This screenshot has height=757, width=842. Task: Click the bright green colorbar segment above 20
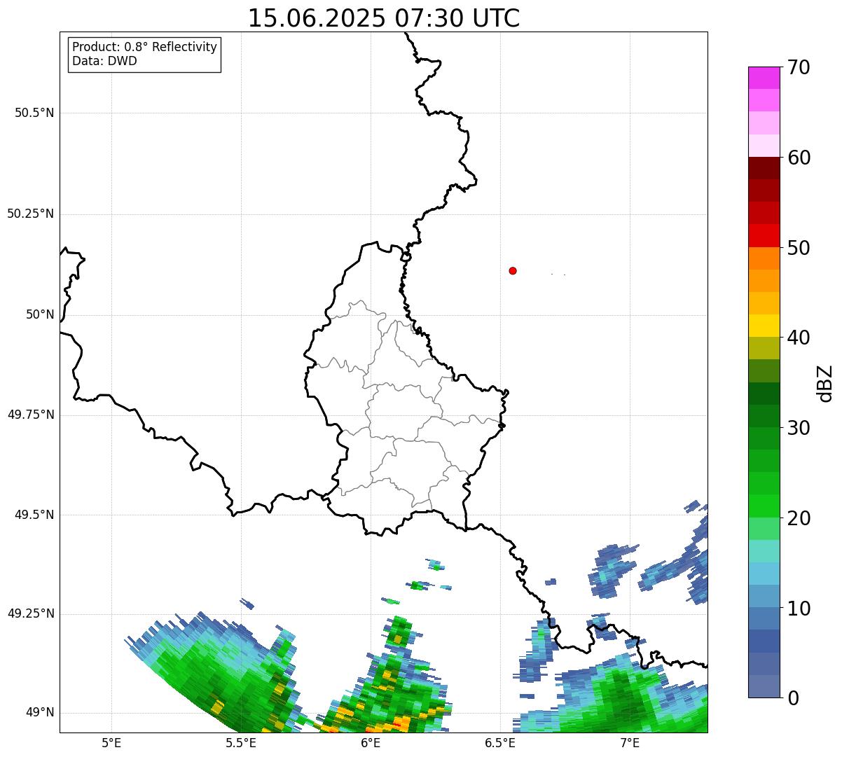764,506
